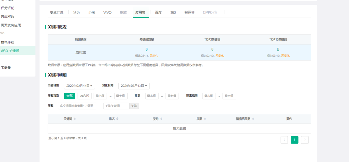Click the multi-keyword 搜索 input box
This screenshot has height=162, width=349.
point(77,106)
